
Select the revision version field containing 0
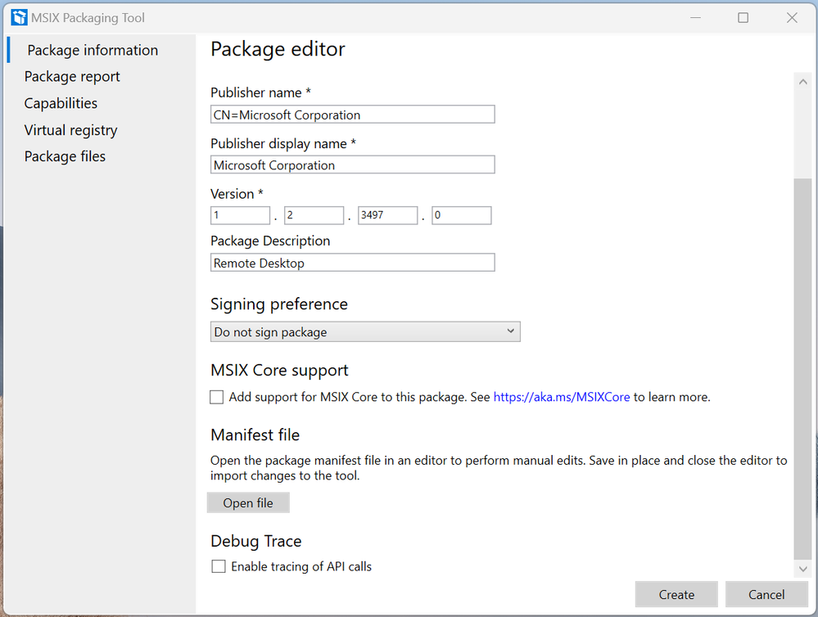coord(461,215)
